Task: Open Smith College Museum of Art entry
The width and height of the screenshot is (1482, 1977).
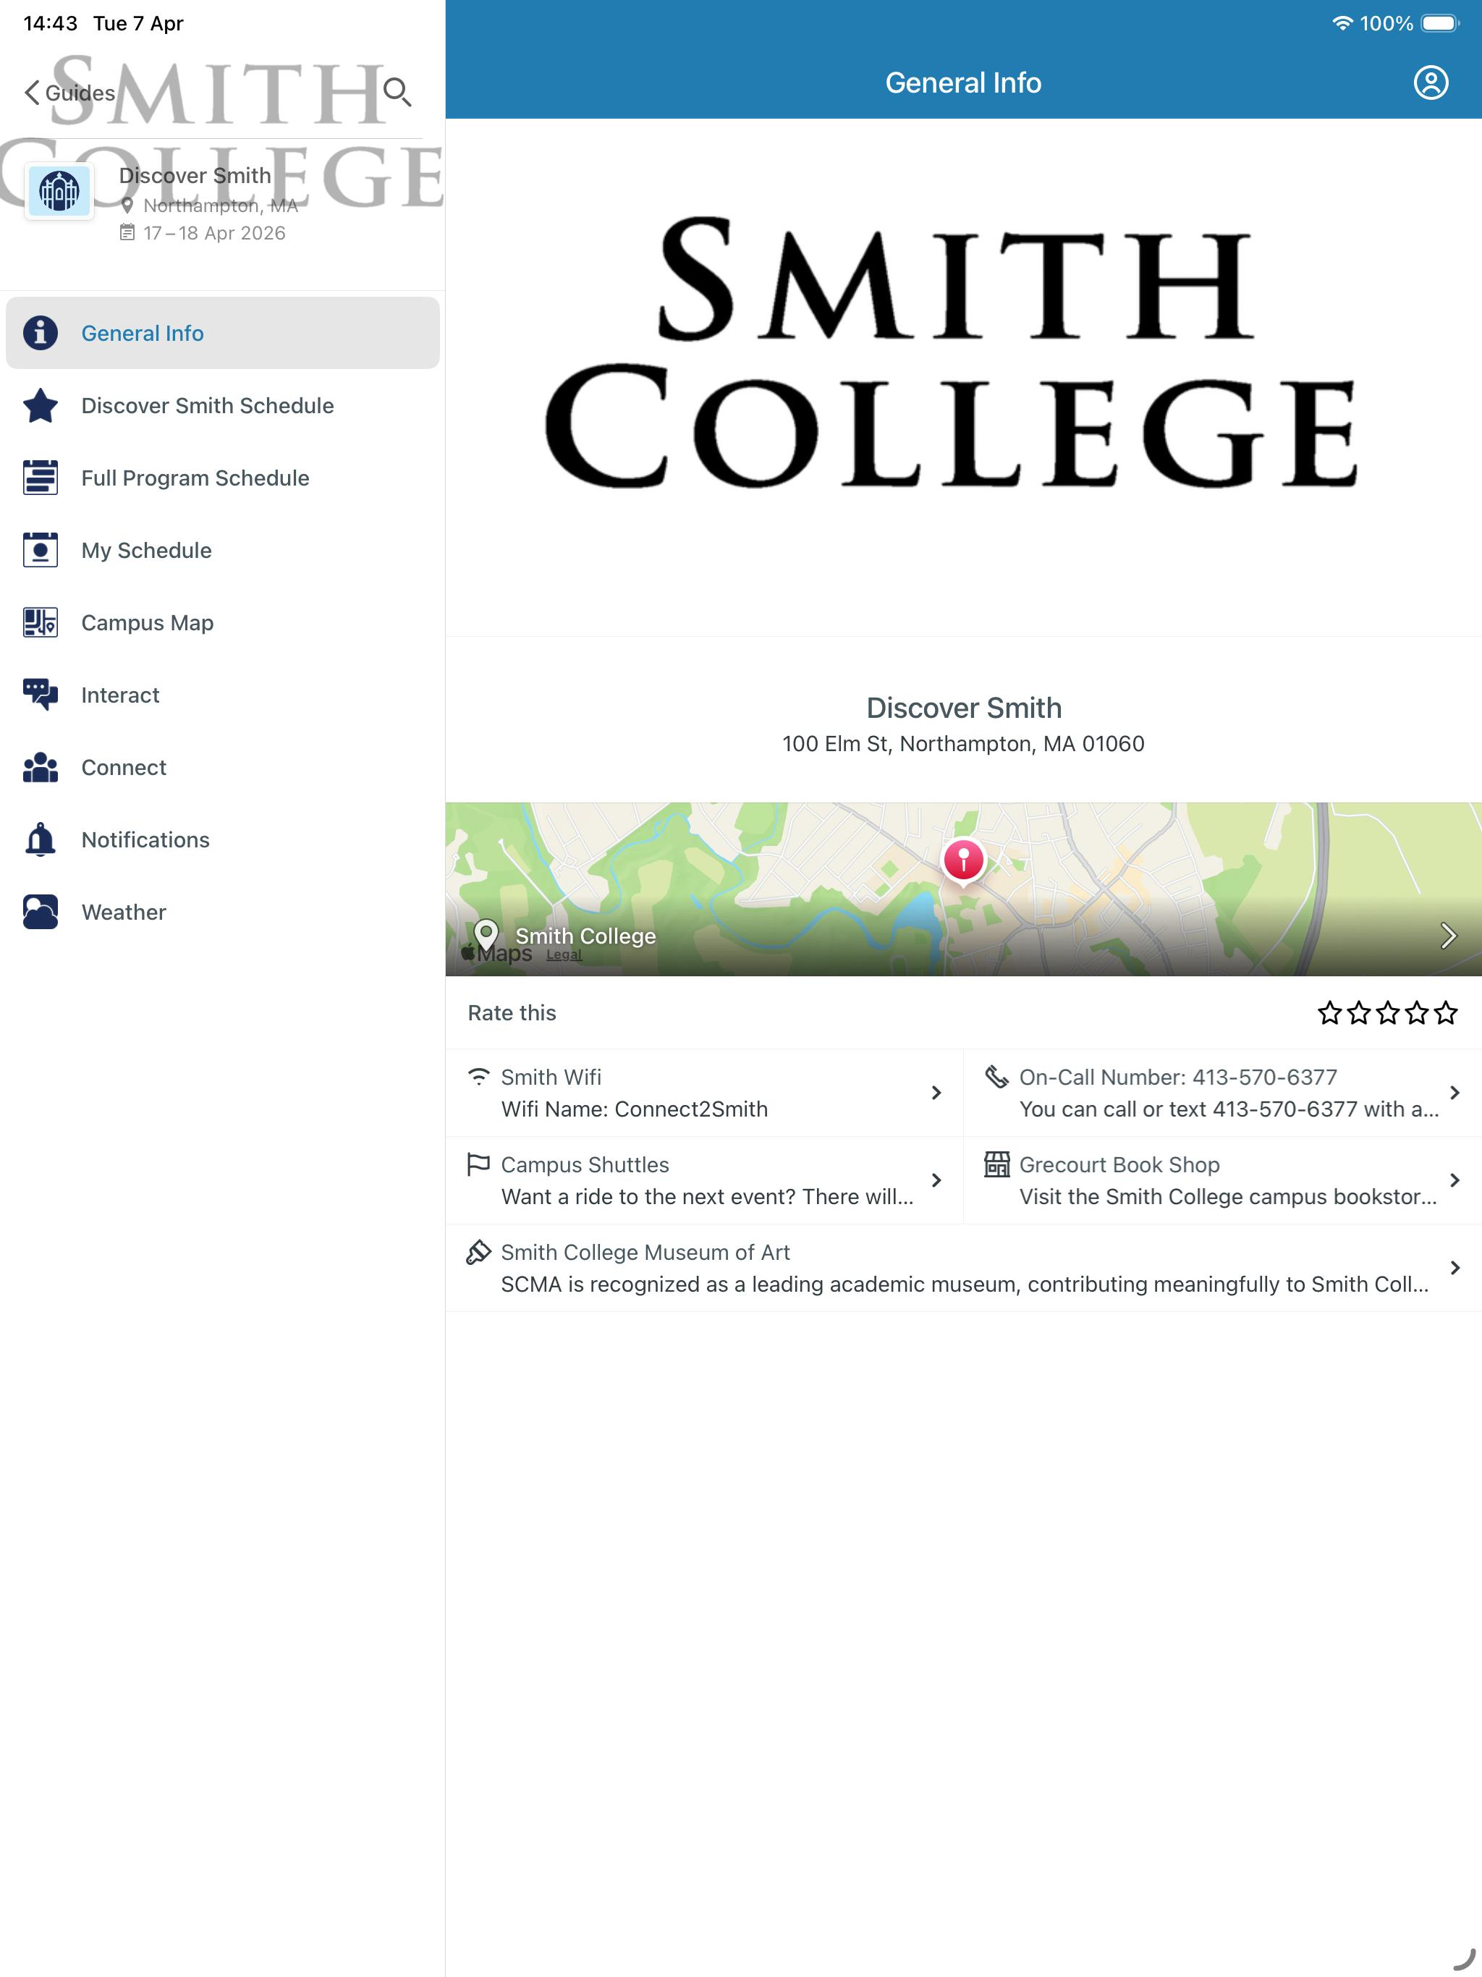Action: point(964,1267)
